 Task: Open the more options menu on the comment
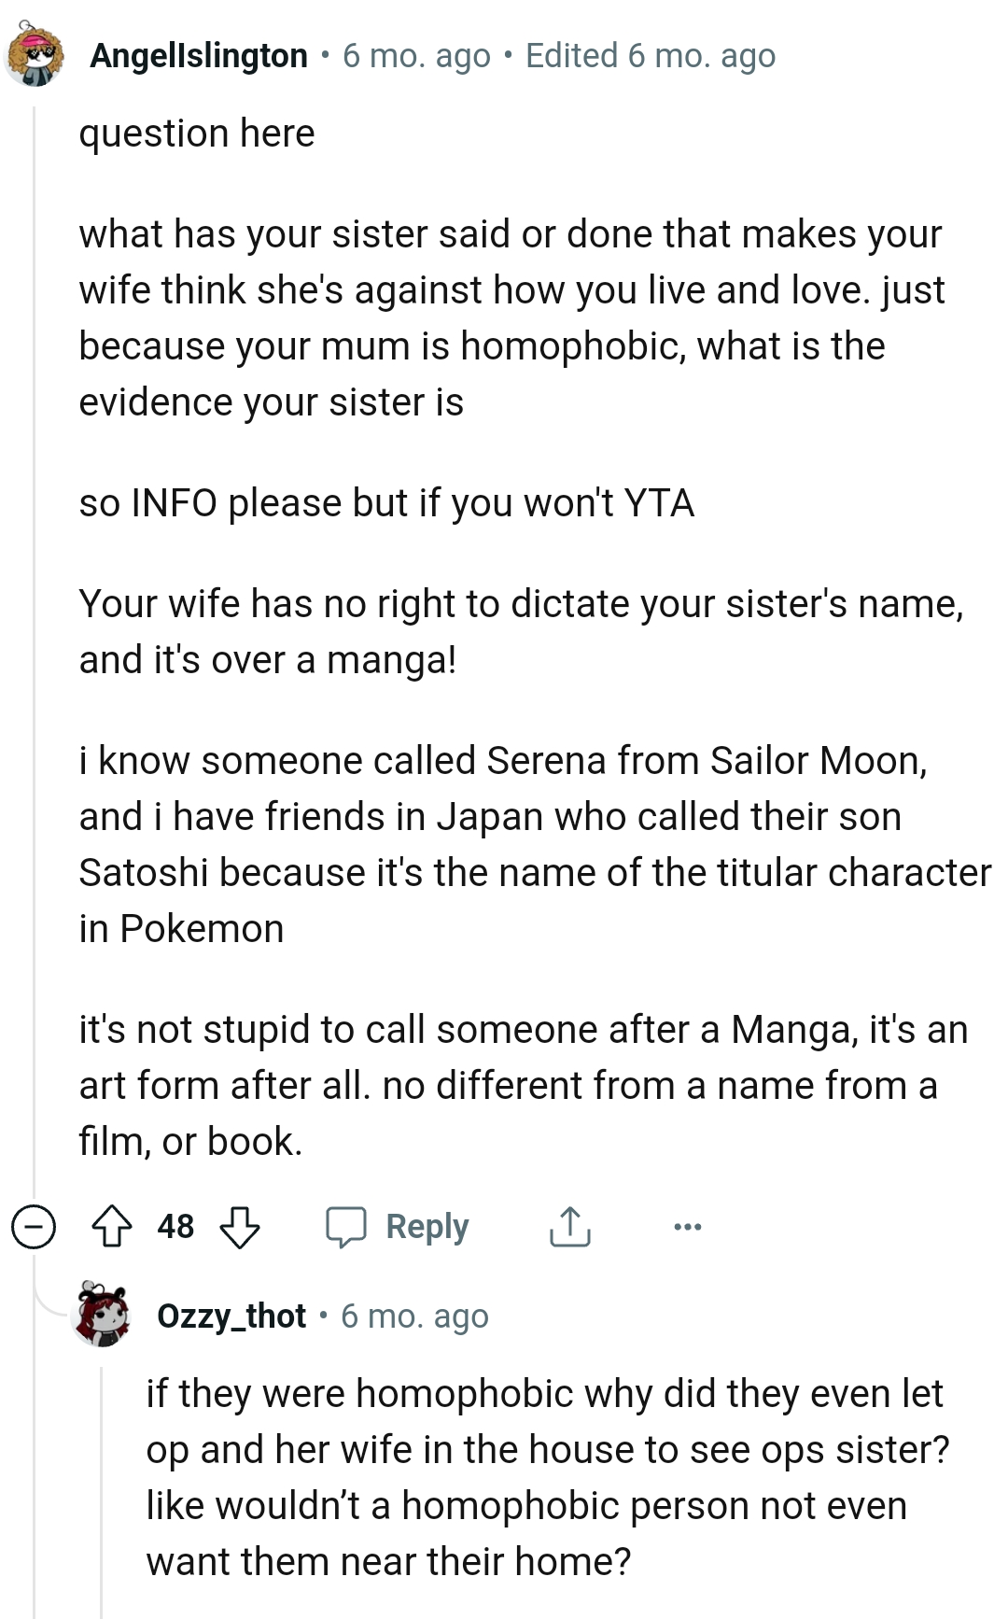[x=687, y=1226]
